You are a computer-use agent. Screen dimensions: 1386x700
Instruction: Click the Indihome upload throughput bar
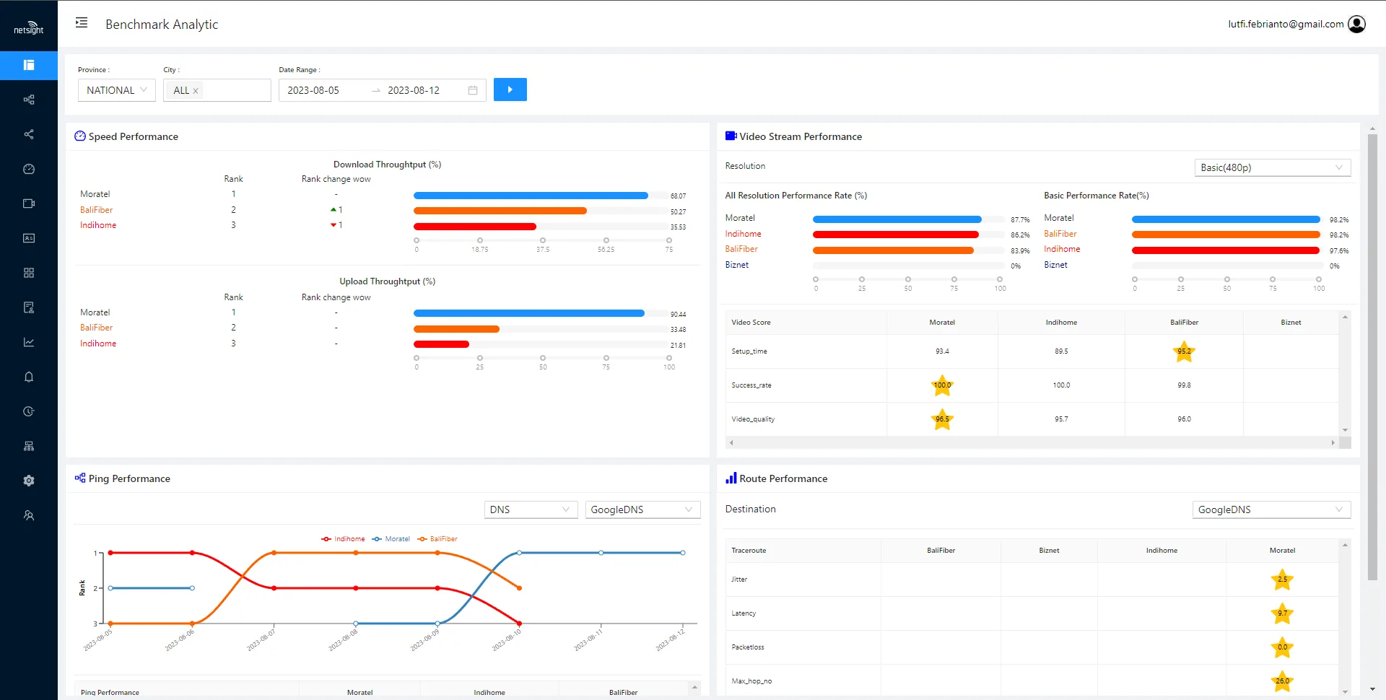[x=442, y=344]
